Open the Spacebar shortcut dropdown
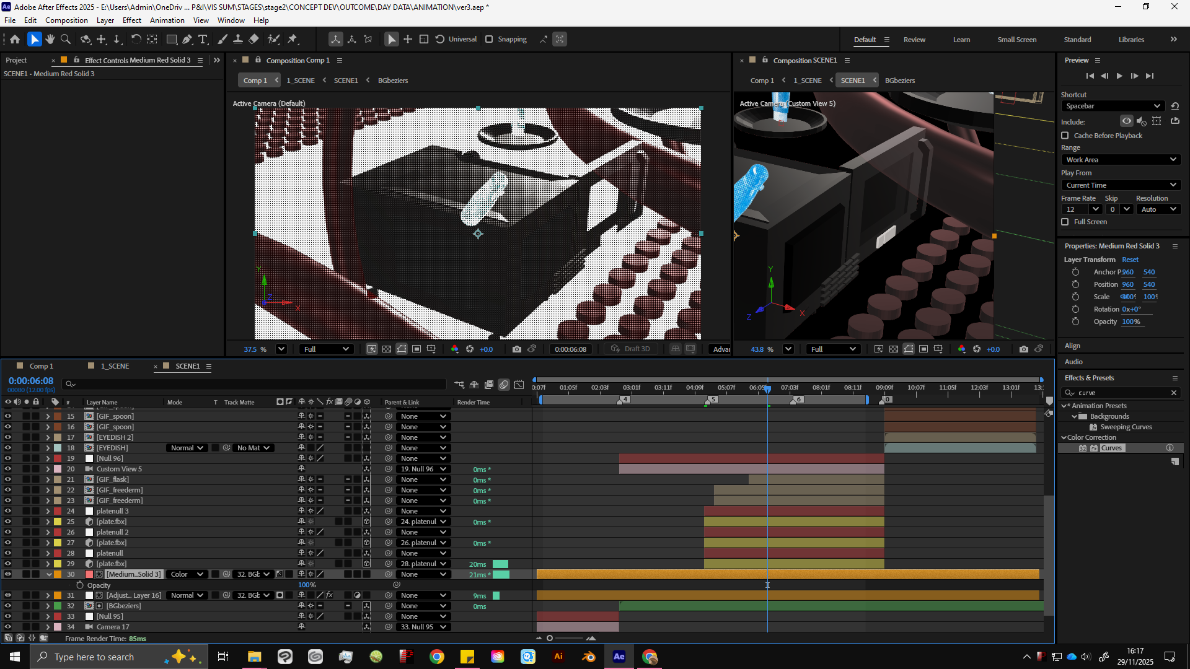 [x=1113, y=106]
